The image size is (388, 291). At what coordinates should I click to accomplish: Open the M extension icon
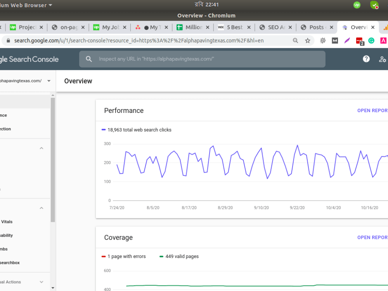coord(335,41)
